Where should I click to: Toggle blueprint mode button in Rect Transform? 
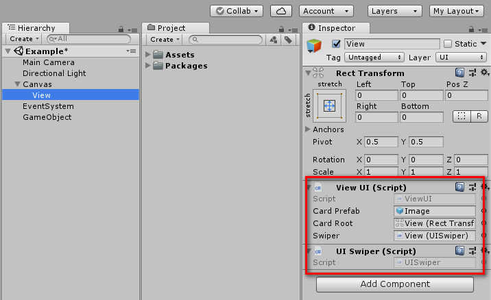tap(462, 116)
